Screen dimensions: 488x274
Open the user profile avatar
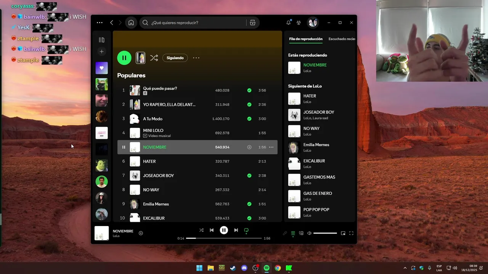coord(313,23)
